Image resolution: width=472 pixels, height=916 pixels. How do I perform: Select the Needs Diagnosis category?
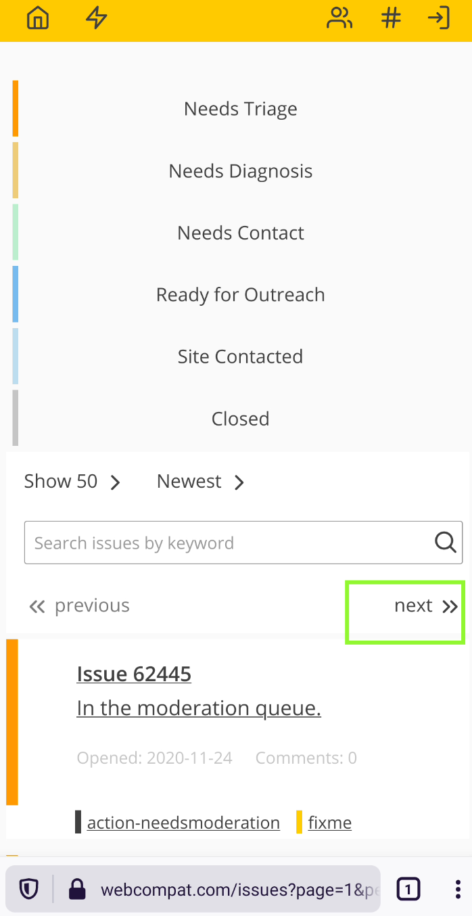click(240, 170)
